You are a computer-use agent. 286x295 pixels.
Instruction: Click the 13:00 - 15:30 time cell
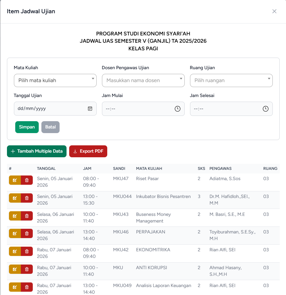click(x=90, y=200)
